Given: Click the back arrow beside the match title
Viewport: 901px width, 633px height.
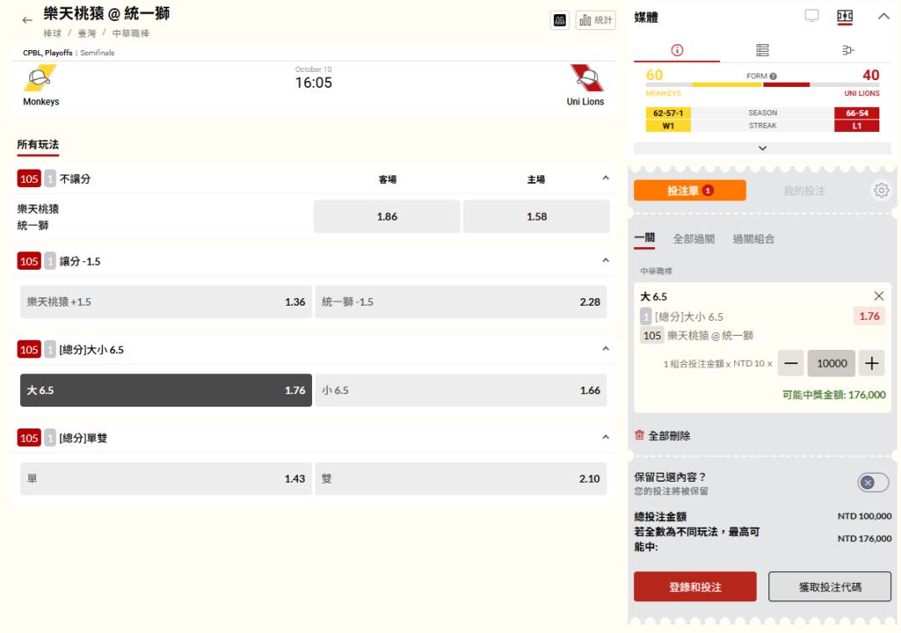Looking at the screenshot, I should tap(28, 20).
